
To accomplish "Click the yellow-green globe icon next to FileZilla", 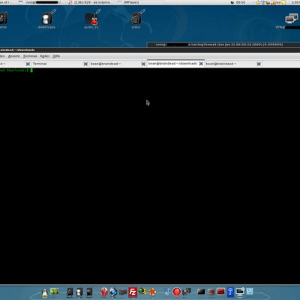I will (x=142, y=291).
